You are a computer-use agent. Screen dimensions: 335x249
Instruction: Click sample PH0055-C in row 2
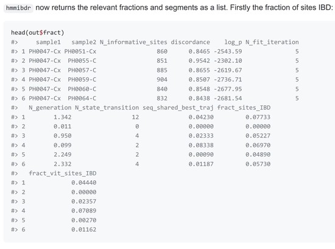click(x=82, y=61)
